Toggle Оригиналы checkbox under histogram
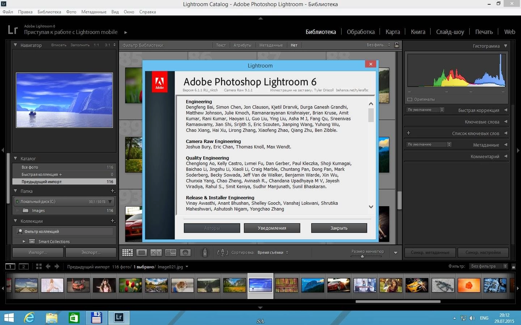 pyautogui.click(x=410, y=99)
